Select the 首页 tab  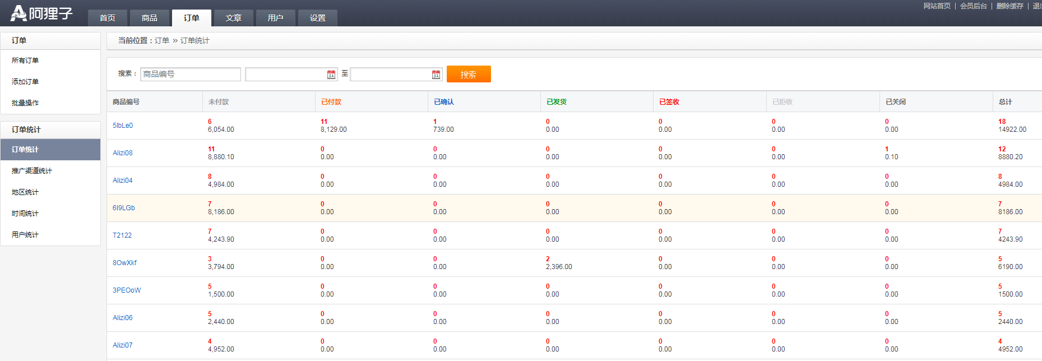(x=107, y=18)
